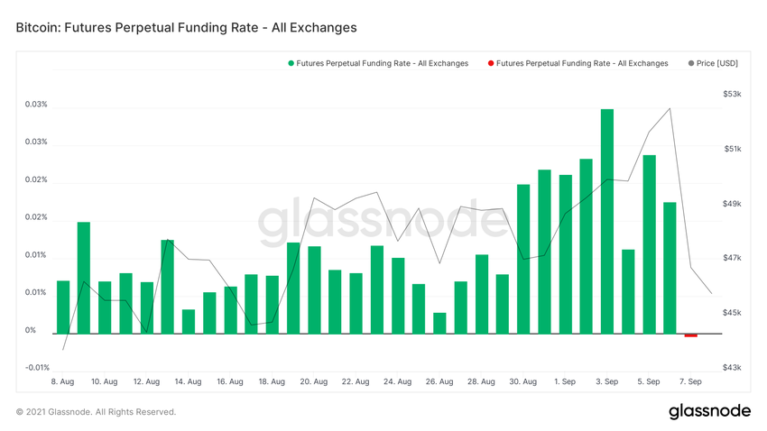This screenshot has width=767, height=431.
Task: Toggle the red Funding Rate legend entry
Action: (582, 63)
